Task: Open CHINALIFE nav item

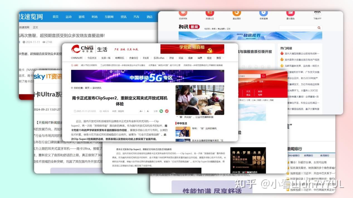Action: (x=77, y=58)
